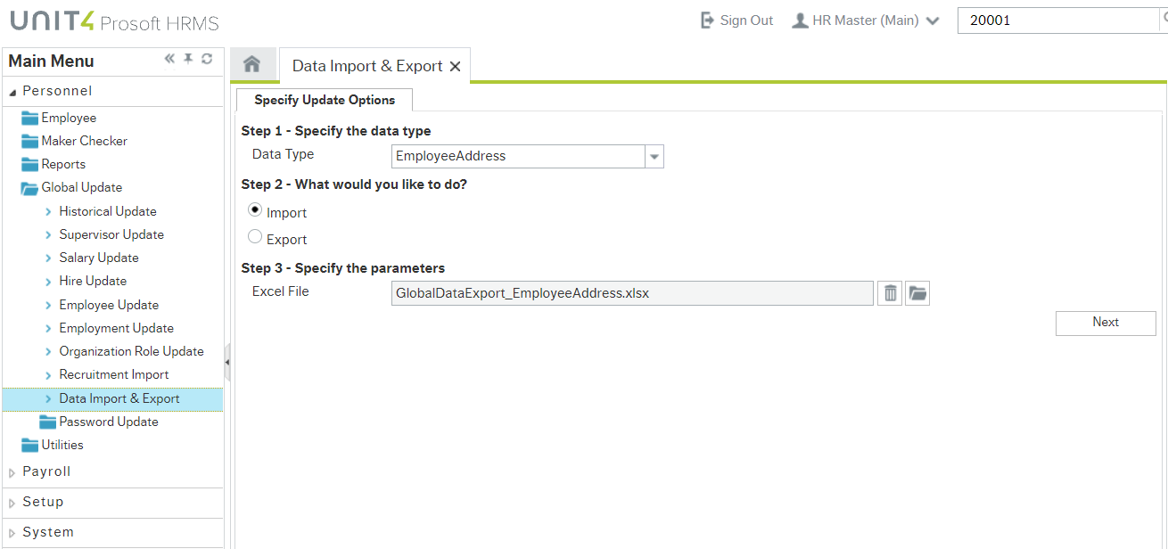This screenshot has height=549, width=1168.
Task: Expand the System menu section
Action: tap(12, 534)
